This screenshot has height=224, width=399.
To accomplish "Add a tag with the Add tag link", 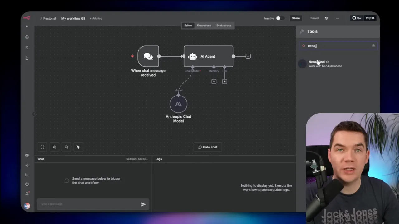I will click(x=96, y=18).
